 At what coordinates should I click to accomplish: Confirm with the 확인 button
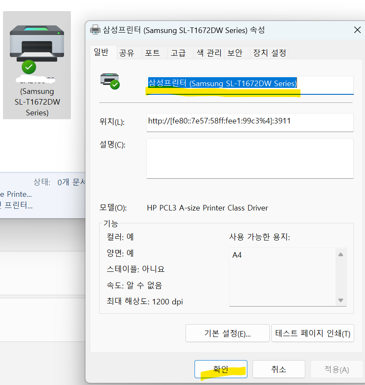coord(221,369)
